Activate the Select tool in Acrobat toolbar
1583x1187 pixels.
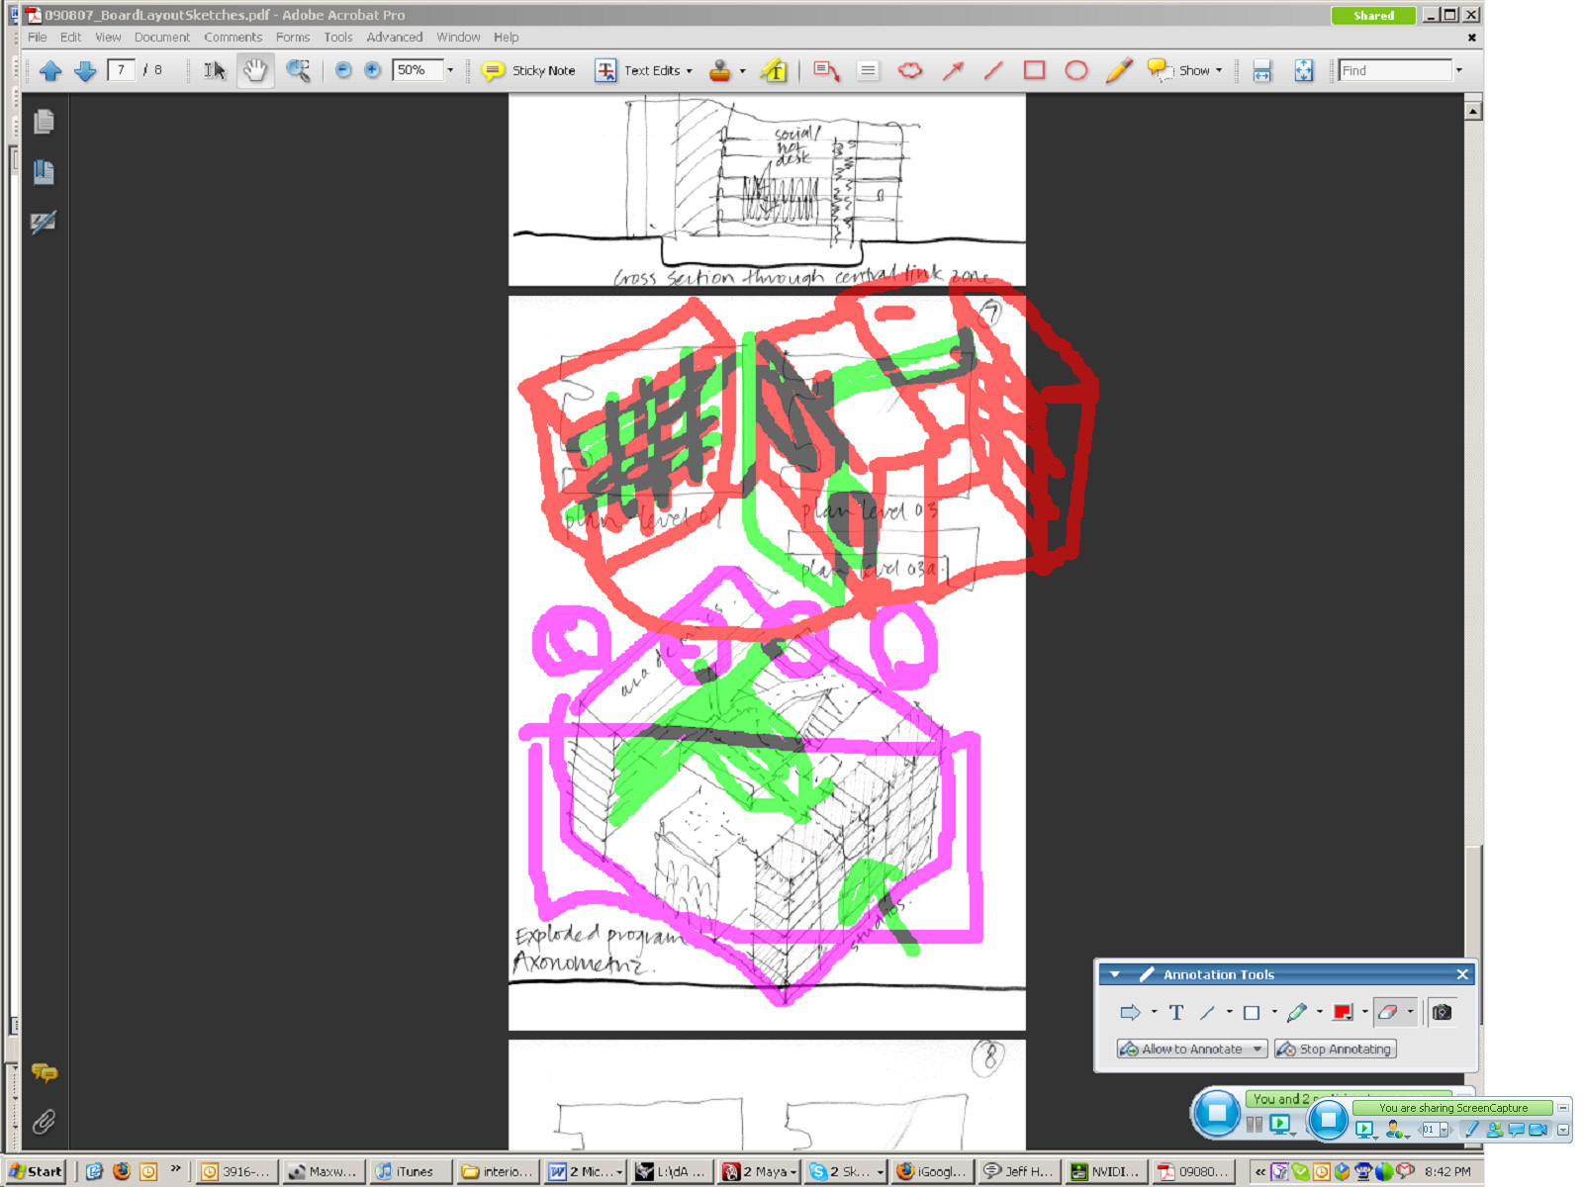point(215,70)
